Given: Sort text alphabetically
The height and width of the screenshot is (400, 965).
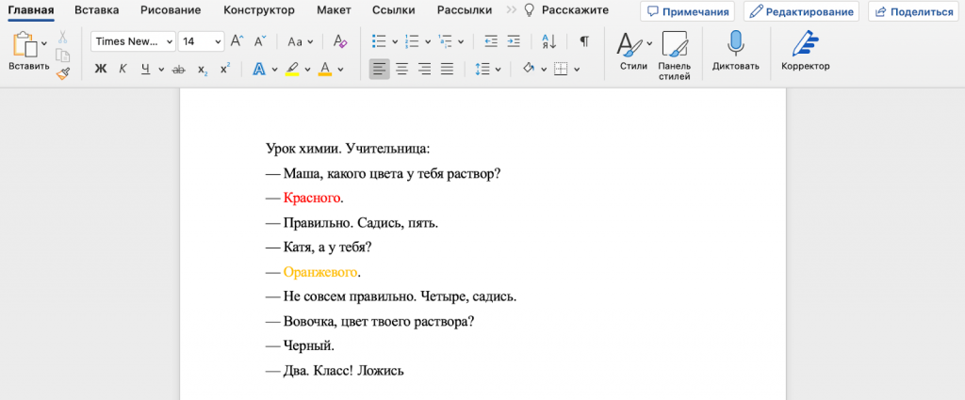Looking at the screenshot, I should tap(548, 41).
